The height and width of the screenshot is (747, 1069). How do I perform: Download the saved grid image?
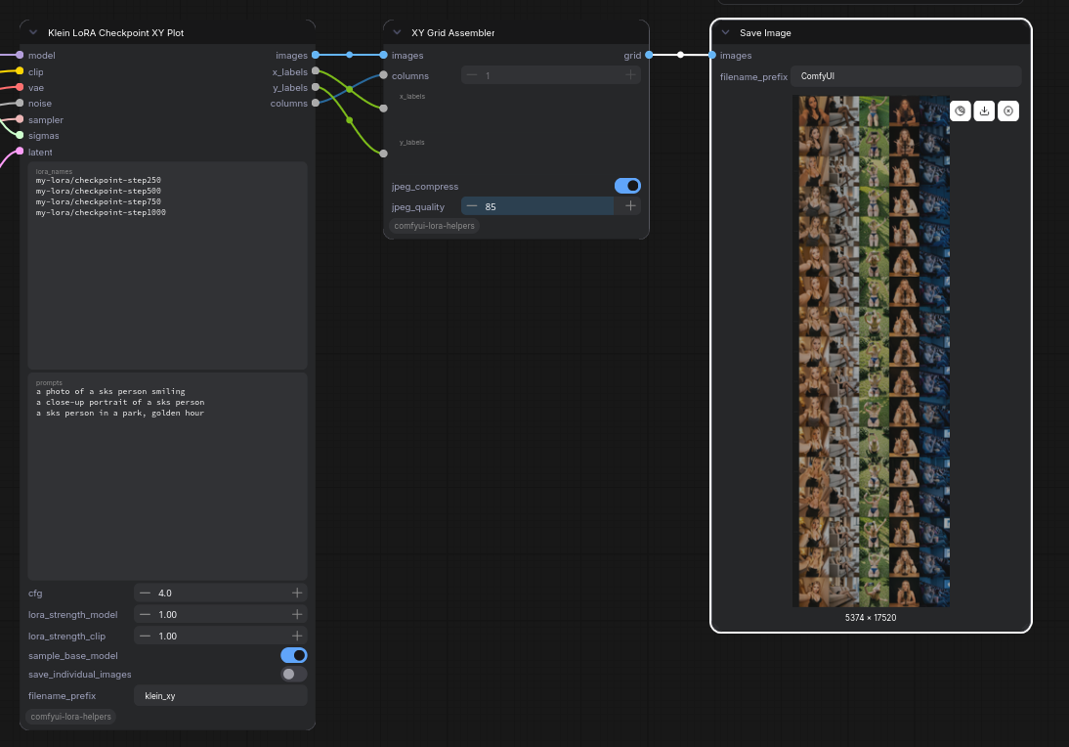pos(984,111)
